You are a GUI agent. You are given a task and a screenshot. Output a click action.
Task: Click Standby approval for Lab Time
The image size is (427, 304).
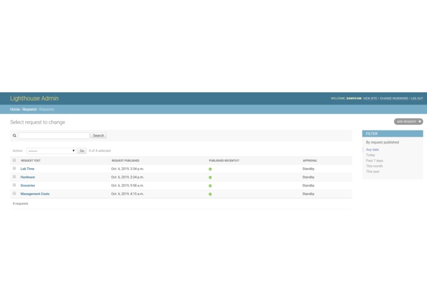pos(308,169)
